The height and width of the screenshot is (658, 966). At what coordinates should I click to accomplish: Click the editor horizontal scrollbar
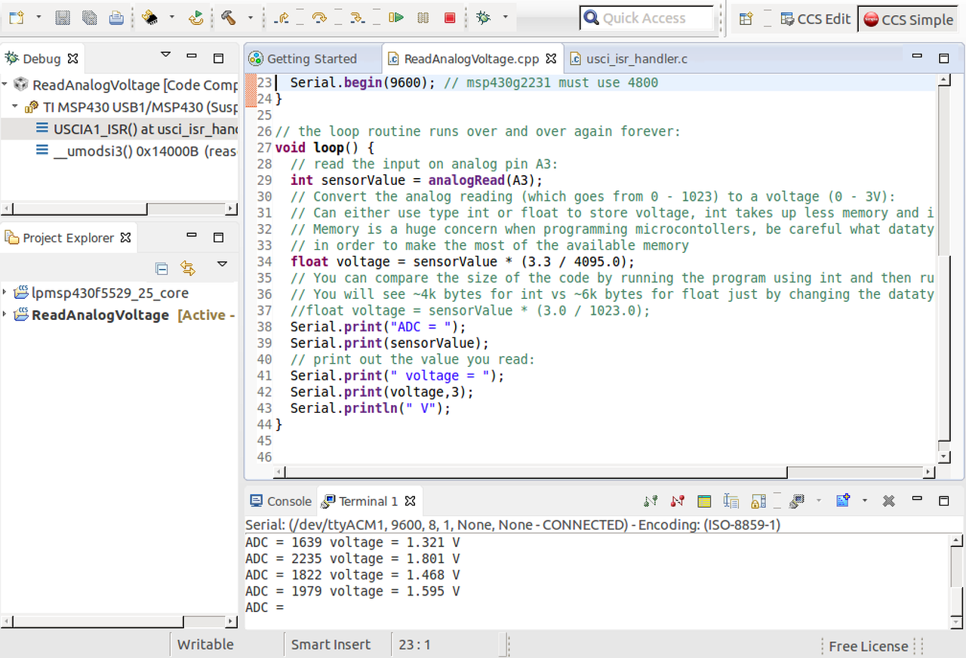[x=528, y=472]
